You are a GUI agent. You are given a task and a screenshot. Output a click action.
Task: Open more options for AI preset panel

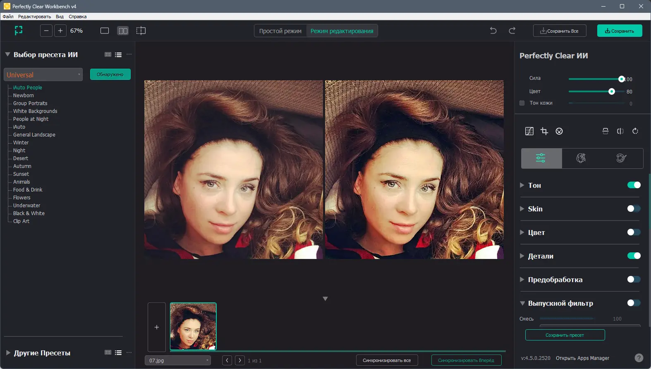(x=129, y=55)
